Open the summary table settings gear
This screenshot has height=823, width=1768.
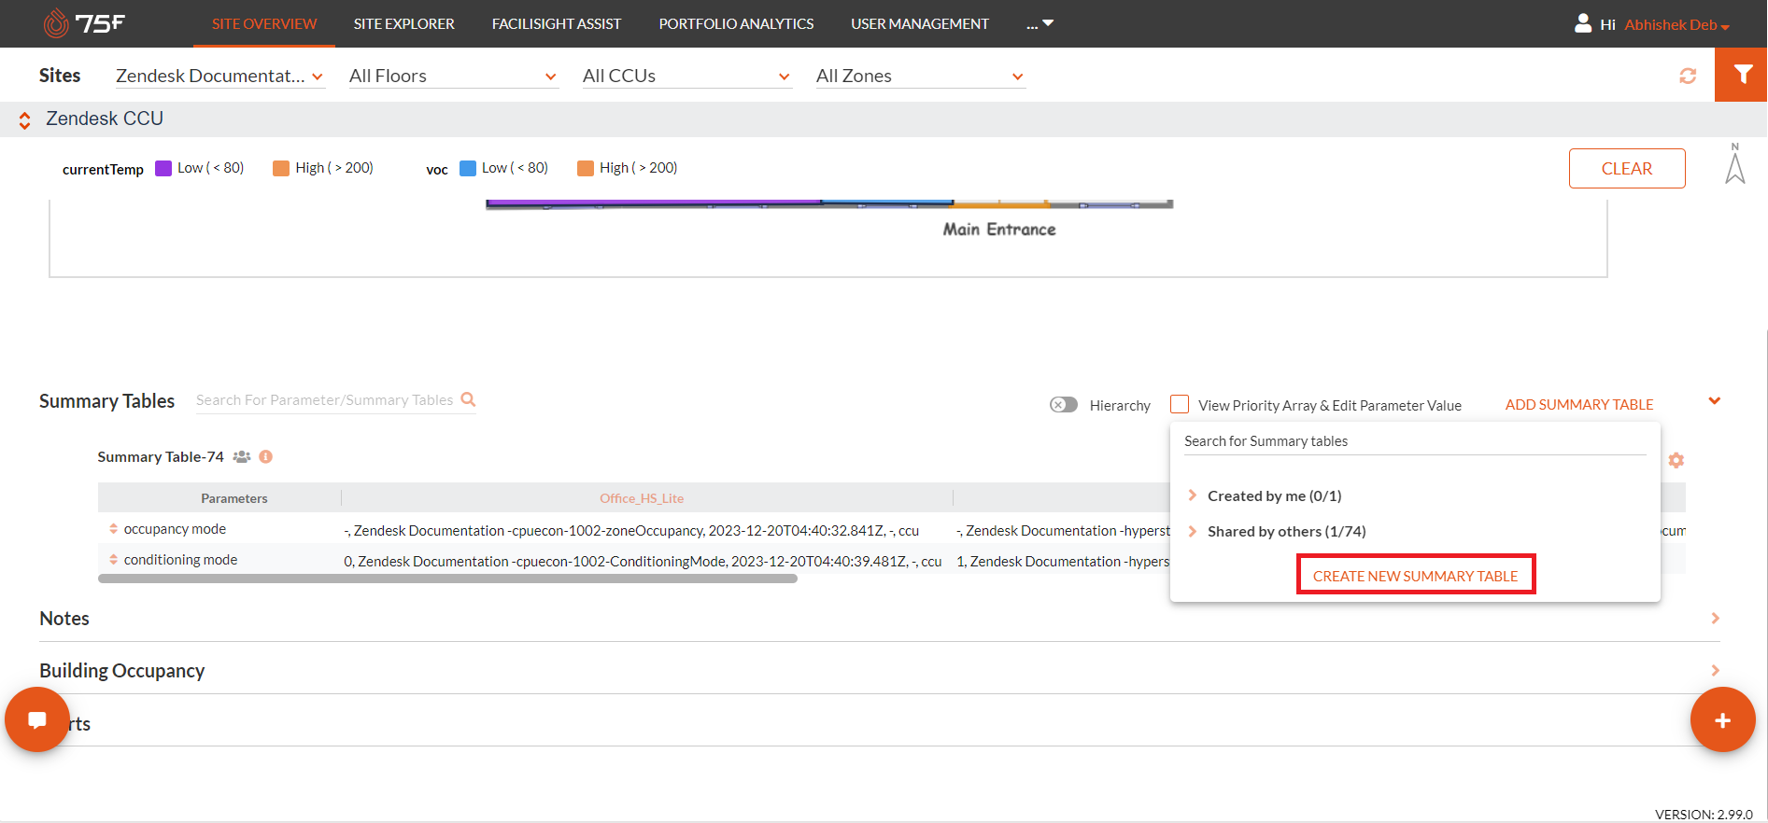click(x=1676, y=460)
